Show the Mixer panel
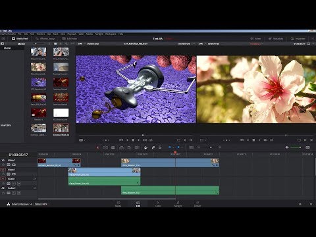This screenshot has width=316, height=237. [x=255, y=39]
